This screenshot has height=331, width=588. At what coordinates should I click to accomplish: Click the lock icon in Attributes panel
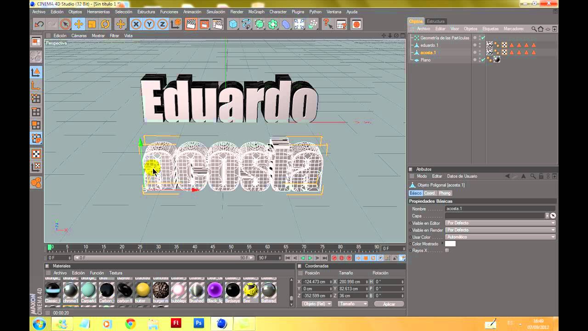(541, 176)
